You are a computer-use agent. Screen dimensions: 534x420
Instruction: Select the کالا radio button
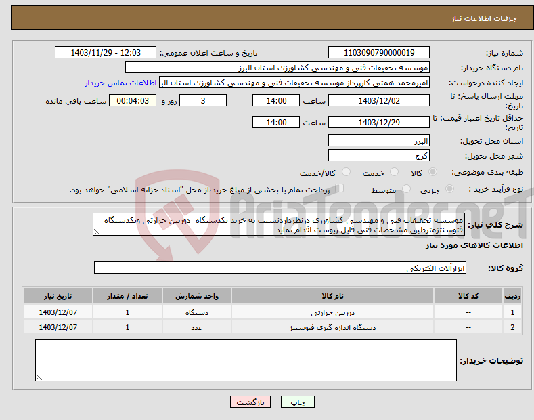coord(432,172)
